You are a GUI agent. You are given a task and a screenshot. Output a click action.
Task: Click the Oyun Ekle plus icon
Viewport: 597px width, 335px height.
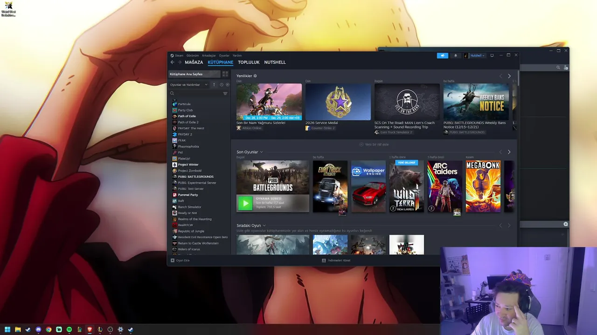coord(173,261)
